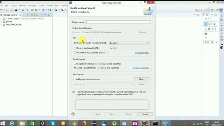This screenshot has height=126, width=224.
Task: Open Skype from taskbar
Action: [x=53, y=123]
